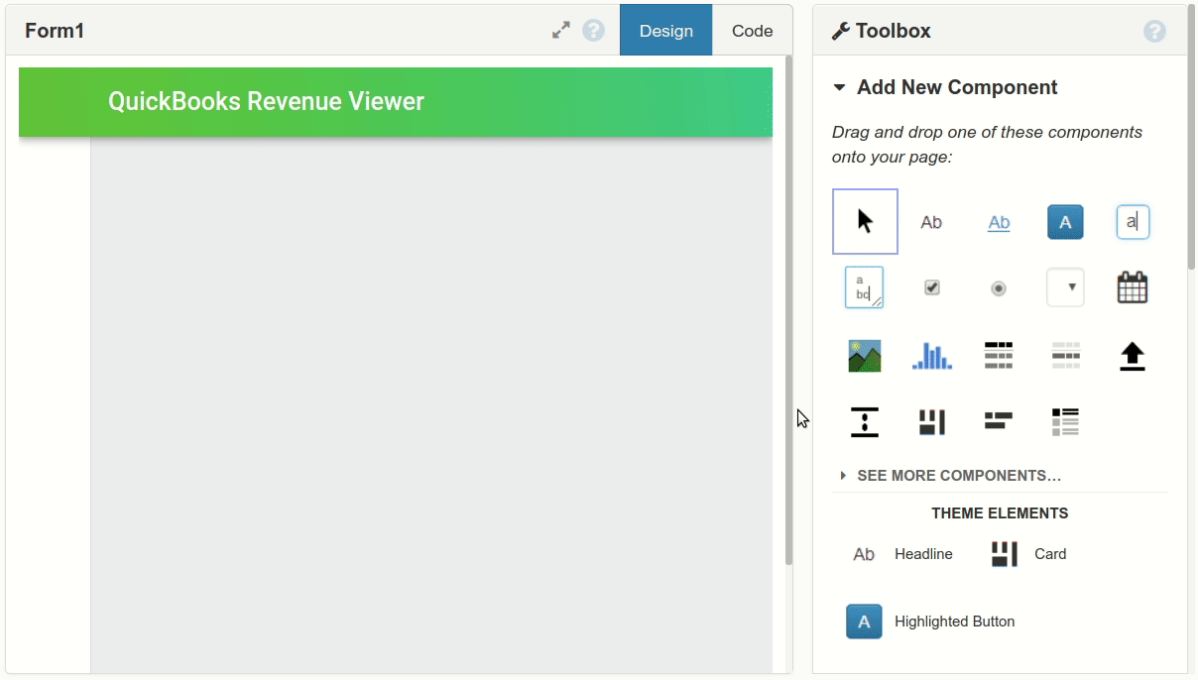
Task: Click the 'Form1' title text
Action: [55, 31]
